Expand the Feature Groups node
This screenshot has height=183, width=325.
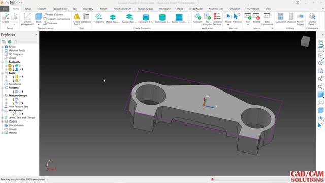click(x=2, y=96)
